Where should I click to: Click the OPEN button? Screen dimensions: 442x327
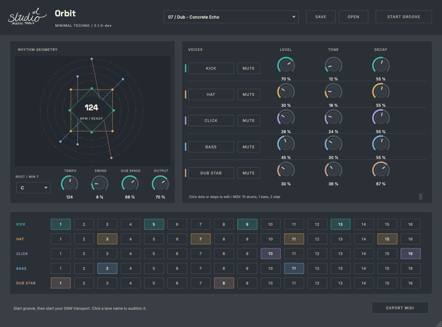click(353, 17)
